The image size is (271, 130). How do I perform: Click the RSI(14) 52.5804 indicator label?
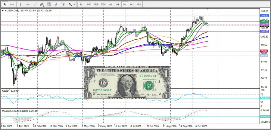pyautogui.click(x=11, y=90)
